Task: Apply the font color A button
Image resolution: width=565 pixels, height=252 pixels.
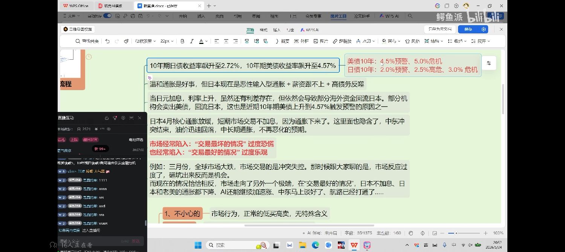Action: click(x=201, y=41)
